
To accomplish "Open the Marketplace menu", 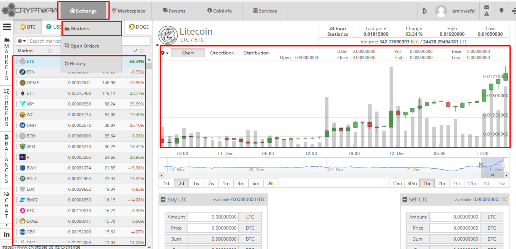I will [x=128, y=11].
